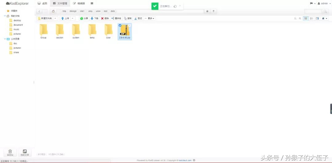The height and width of the screenshot is (163, 332).
Task: Navigate to tmp in breadcrumb path
Action: 64,11
